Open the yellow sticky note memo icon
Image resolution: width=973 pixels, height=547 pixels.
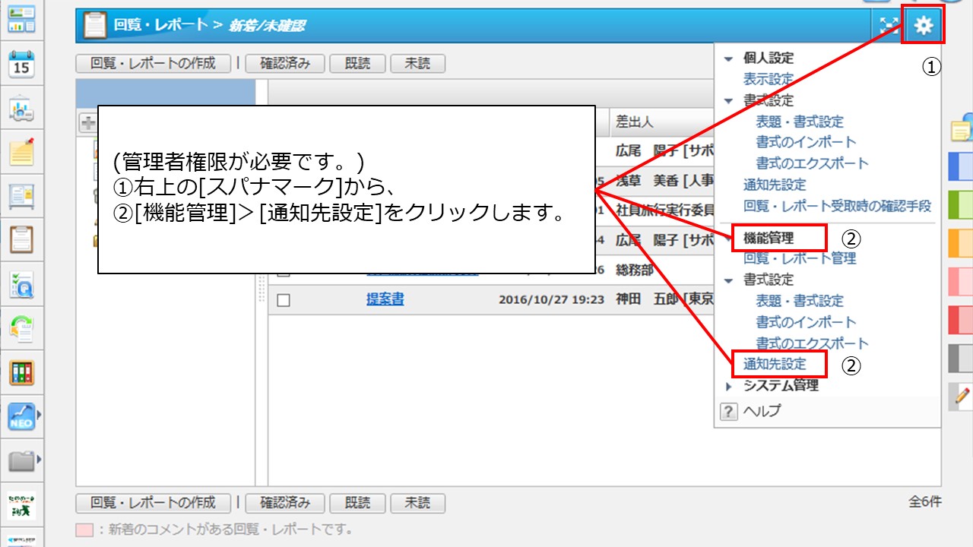pyautogui.click(x=21, y=152)
